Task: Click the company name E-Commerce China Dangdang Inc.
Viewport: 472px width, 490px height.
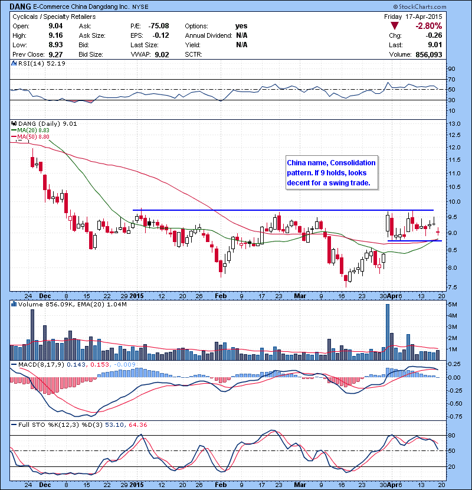Action: (x=81, y=6)
